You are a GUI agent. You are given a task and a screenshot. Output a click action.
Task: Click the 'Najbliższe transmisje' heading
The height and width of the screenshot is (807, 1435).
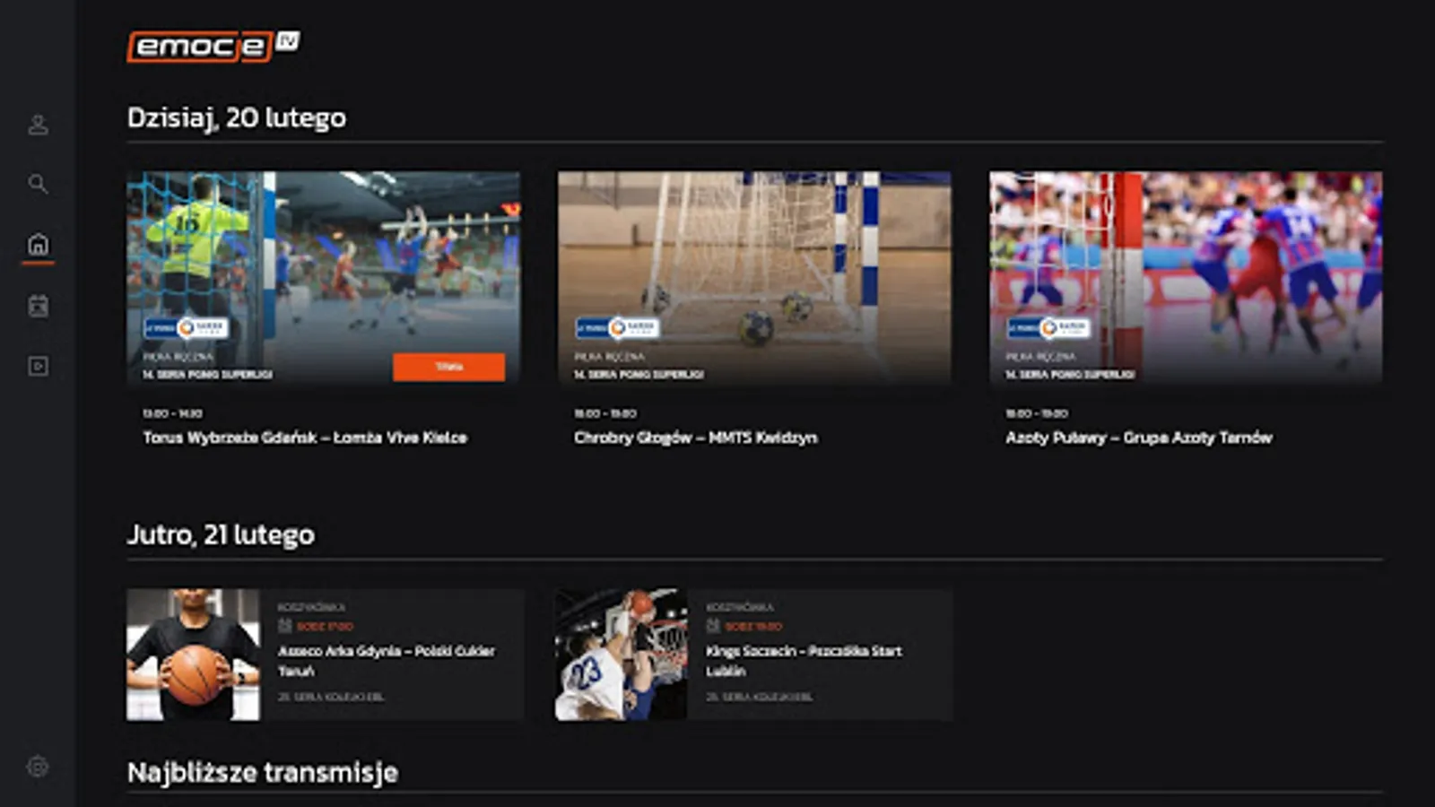(263, 773)
